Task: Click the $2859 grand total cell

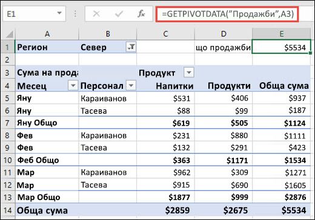Action: coord(165,210)
